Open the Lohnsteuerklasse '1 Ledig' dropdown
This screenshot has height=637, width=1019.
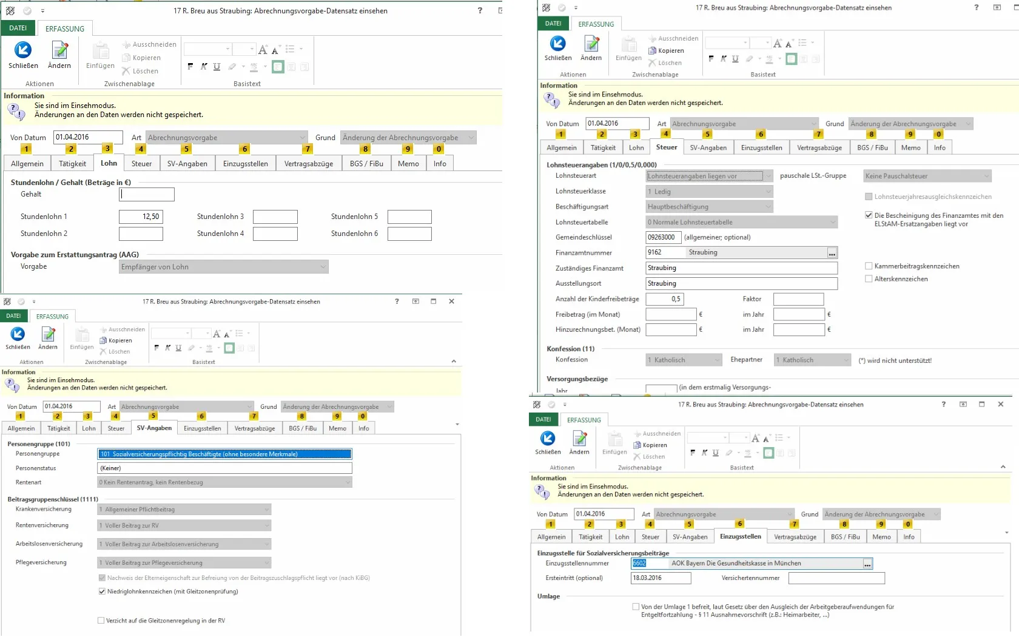[768, 192]
